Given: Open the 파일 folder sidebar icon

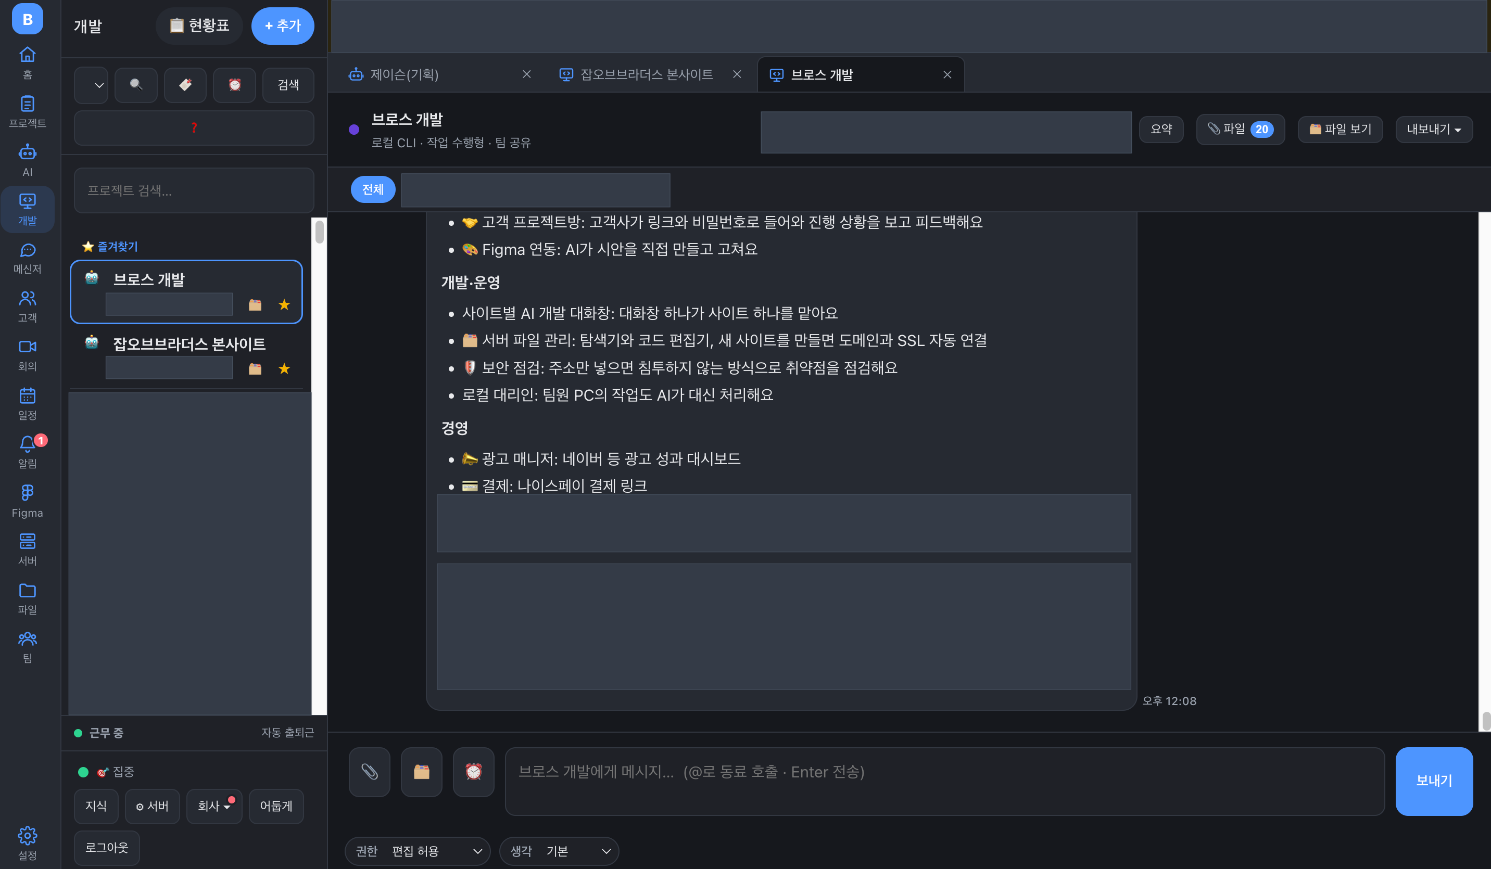Looking at the screenshot, I should click(27, 598).
